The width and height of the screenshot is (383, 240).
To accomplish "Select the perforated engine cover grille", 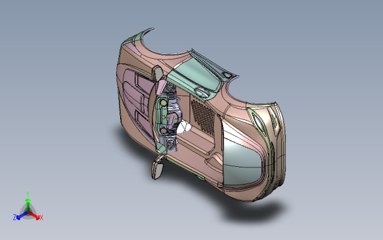I will (203, 117).
